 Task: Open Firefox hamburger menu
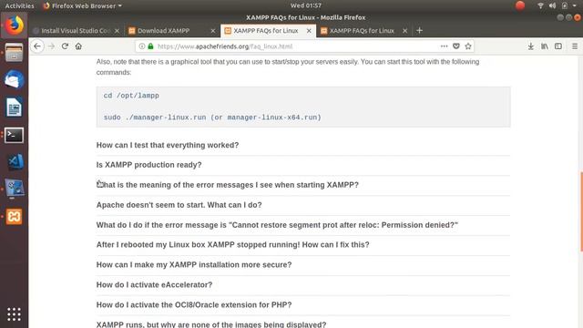pos(575,46)
